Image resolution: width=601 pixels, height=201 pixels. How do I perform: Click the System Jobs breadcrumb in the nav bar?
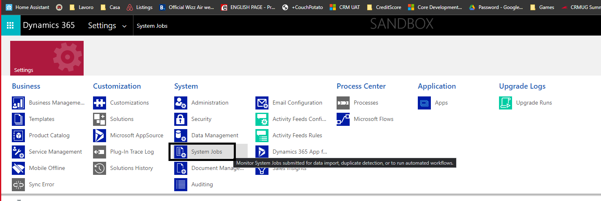click(152, 26)
